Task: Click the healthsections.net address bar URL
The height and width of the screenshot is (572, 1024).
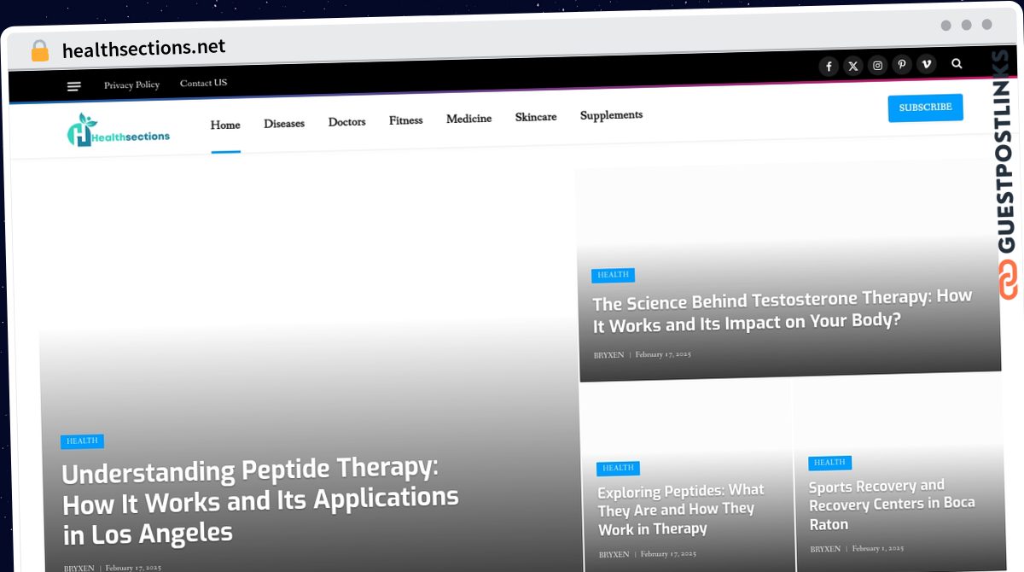Action: click(143, 49)
